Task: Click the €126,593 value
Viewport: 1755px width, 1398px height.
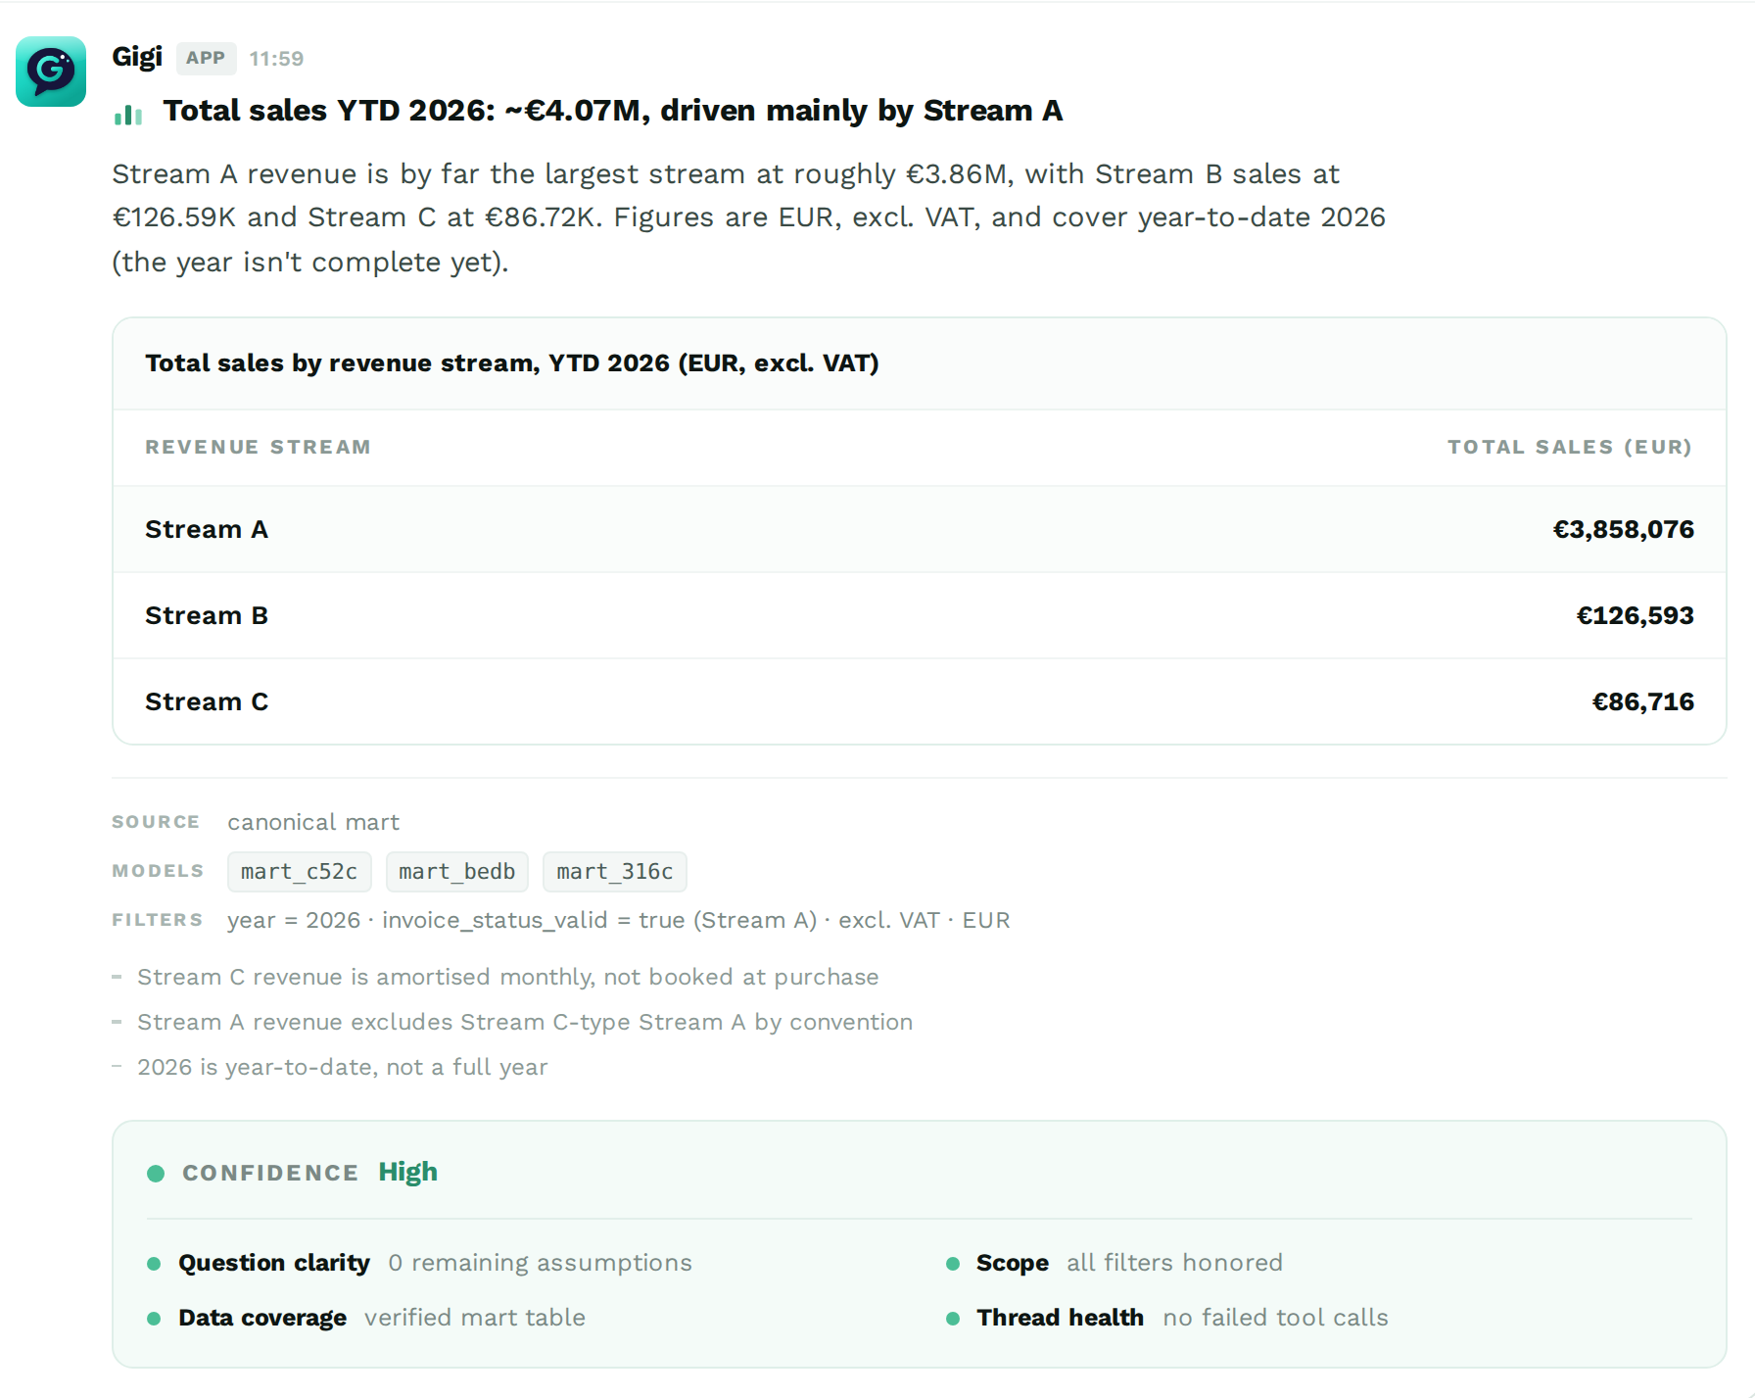Action: point(1636,616)
